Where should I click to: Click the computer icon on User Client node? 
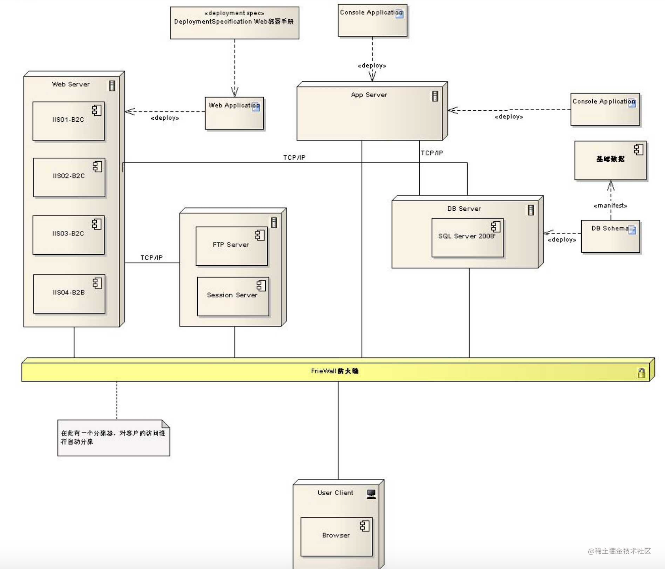371,494
